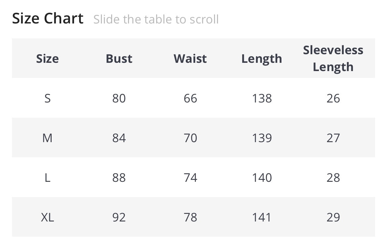The width and height of the screenshot is (387, 237).
Task: Select the Size column header
Action: (x=47, y=59)
